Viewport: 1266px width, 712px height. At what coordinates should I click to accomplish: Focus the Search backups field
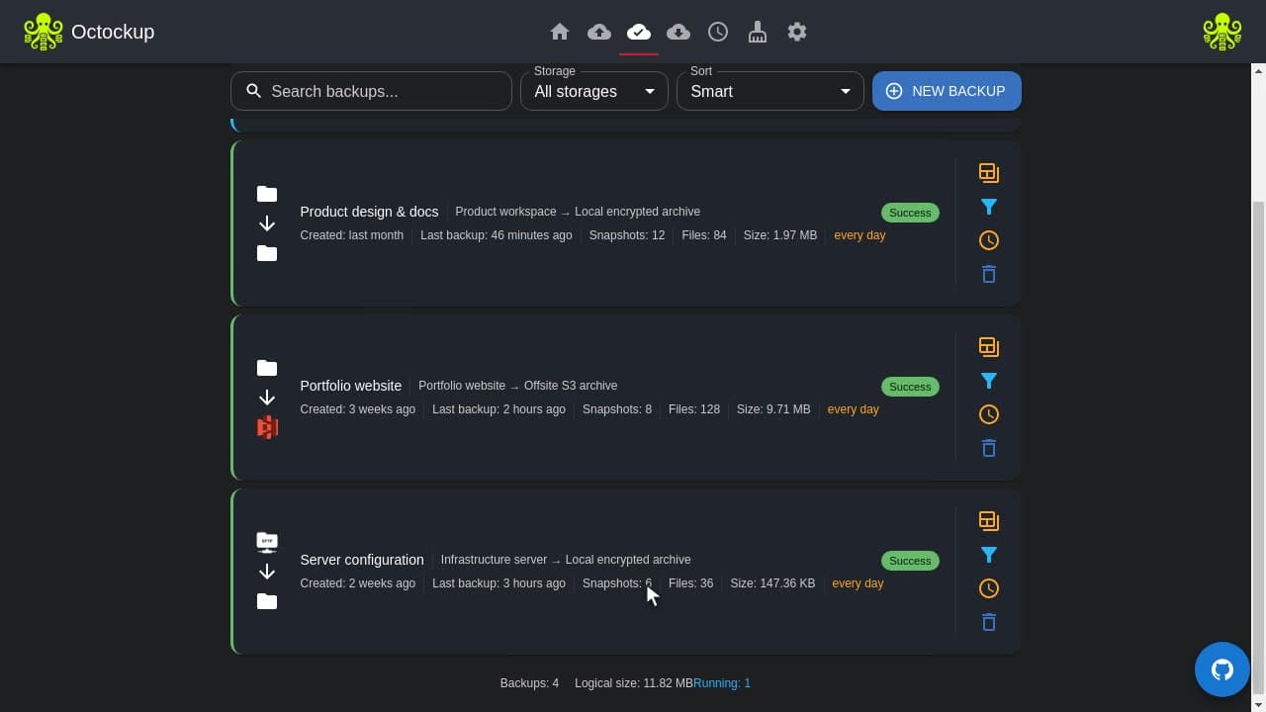pyautogui.click(x=371, y=91)
